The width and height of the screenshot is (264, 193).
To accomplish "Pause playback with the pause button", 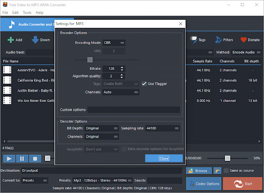I will [22, 158].
